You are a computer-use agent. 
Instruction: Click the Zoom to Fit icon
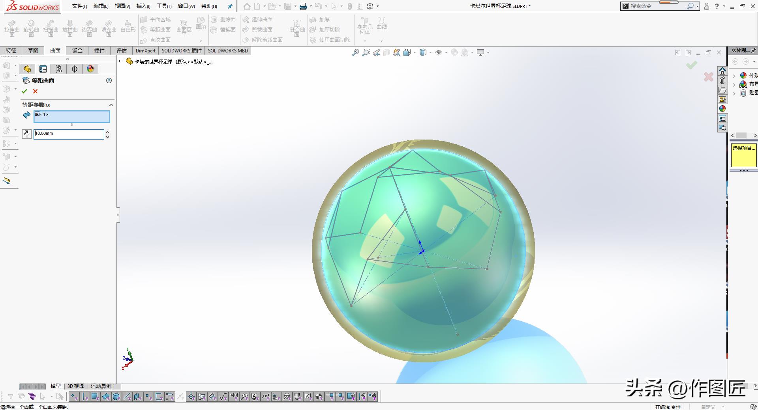[x=356, y=52]
